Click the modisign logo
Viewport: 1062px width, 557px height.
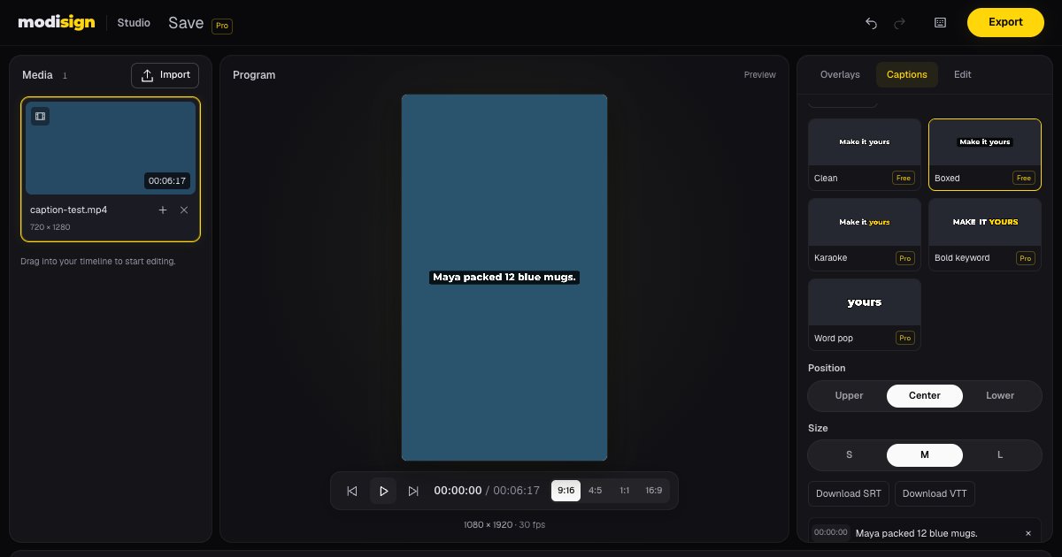click(57, 22)
